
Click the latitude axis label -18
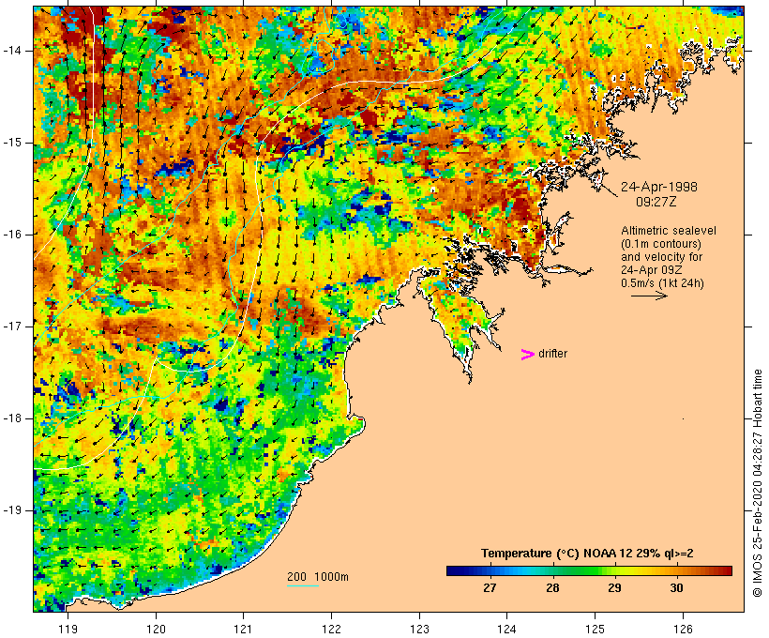[11, 418]
